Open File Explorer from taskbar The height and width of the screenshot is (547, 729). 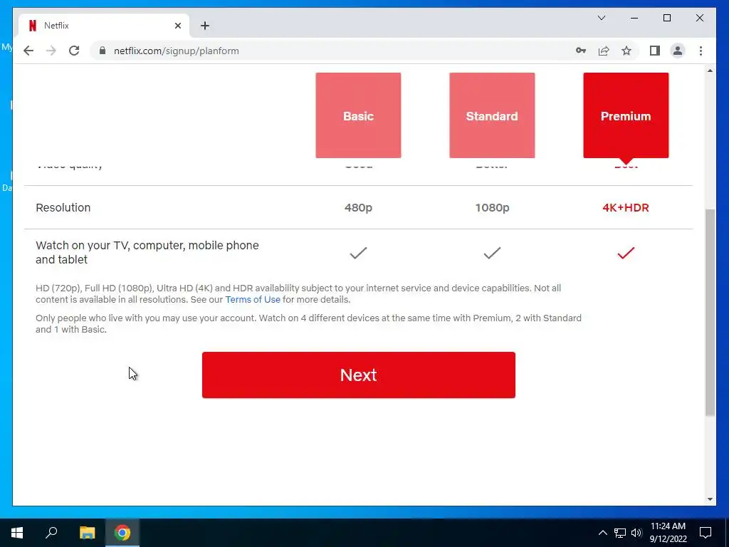pos(87,533)
